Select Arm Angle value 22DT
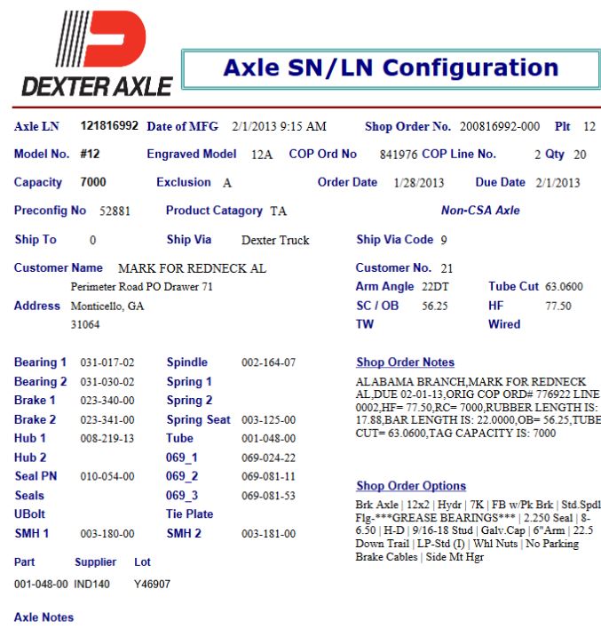Viewport: 601px width, 637px height. tap(435, 287)
